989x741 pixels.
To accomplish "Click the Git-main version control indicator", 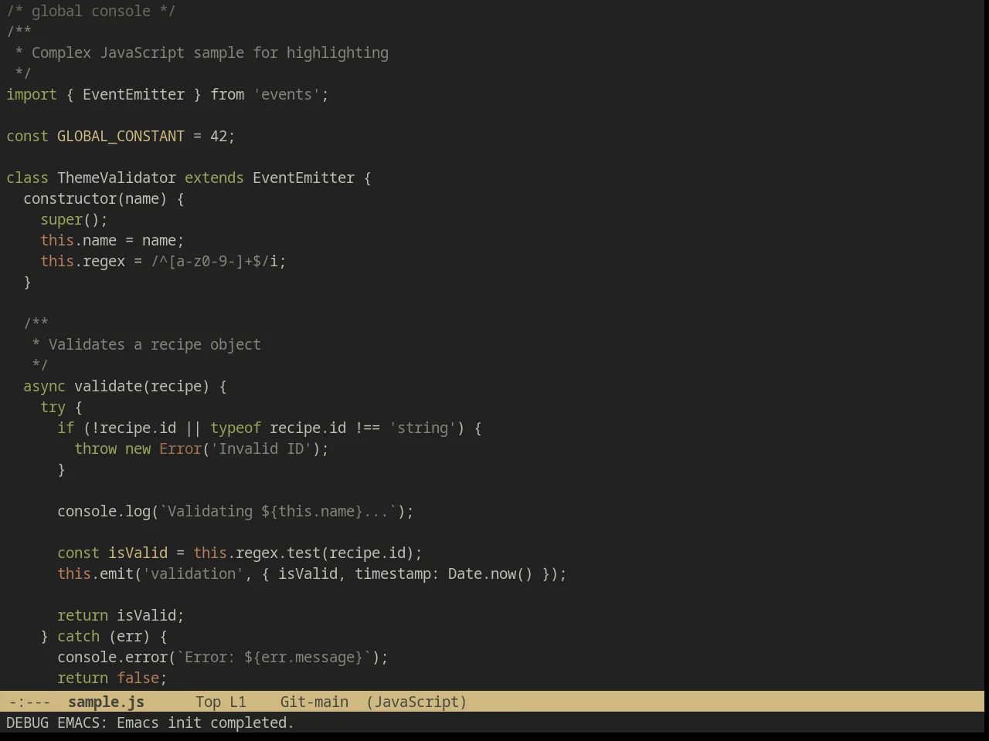I will pos(314,702).
